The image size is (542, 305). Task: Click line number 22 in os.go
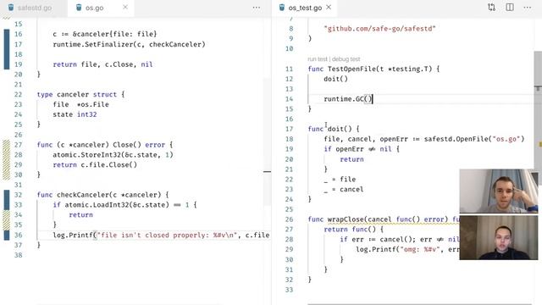[x=18, y=94]
